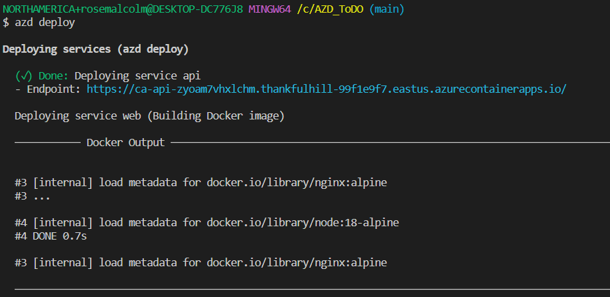610x297 pixels.
Task: Click the "#4 DONE 0.7s" line
Action: coord(51,236)
